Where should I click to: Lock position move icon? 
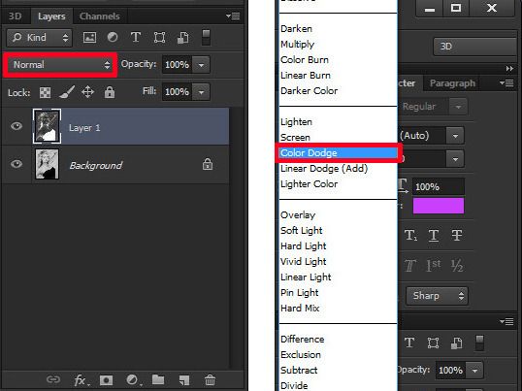[87, 92]
